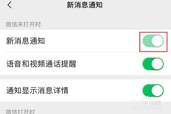The image size is (171, 114).
Task: Click the white knob of 通知显示消息详情 toggle
Action: coord(158,91)
